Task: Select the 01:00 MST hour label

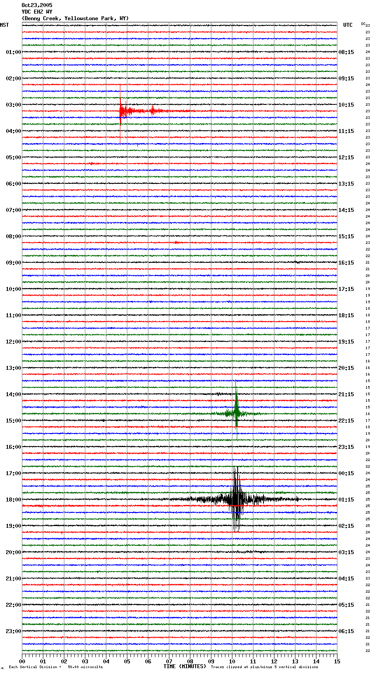Action: point(14,52)
